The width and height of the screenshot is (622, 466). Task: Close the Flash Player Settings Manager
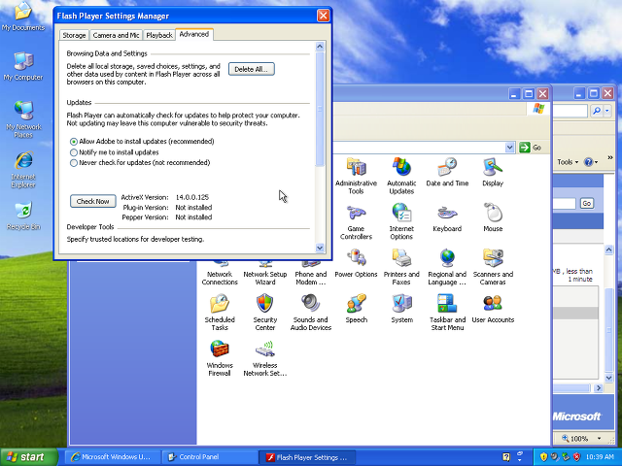pos(323,16)
